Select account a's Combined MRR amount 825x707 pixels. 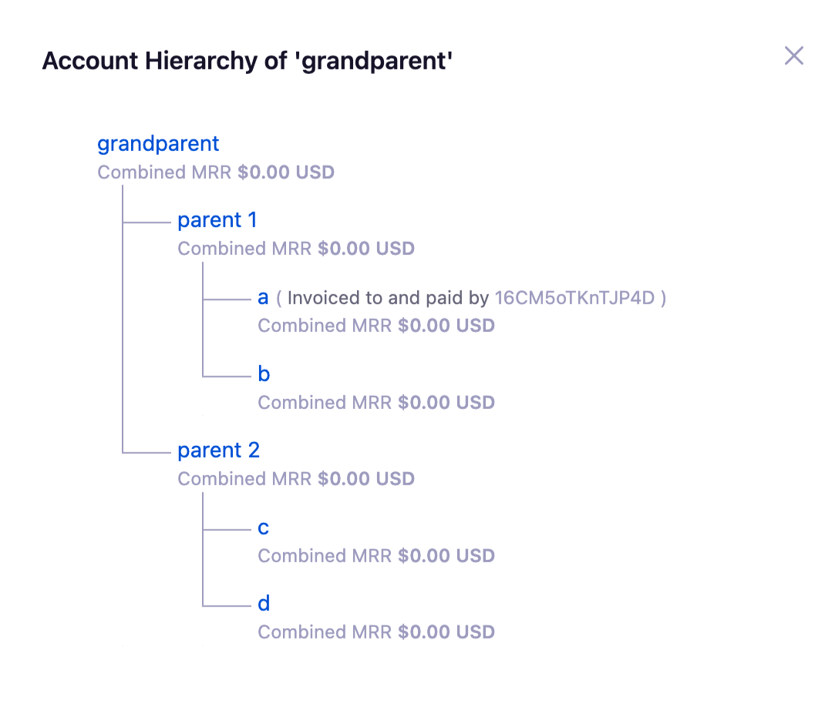click(446, 326)
